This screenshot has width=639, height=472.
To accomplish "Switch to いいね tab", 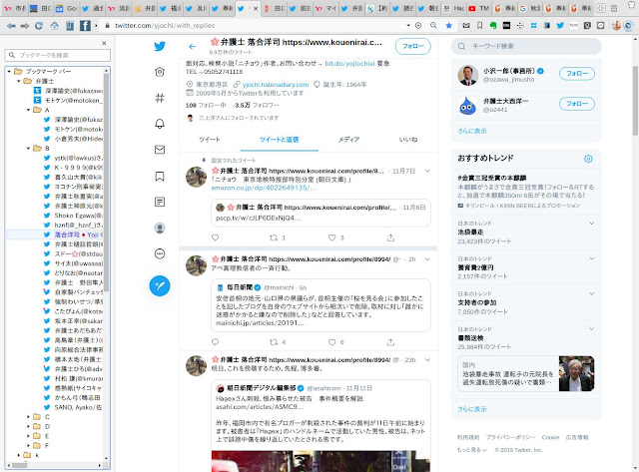I will coord(408,140).
